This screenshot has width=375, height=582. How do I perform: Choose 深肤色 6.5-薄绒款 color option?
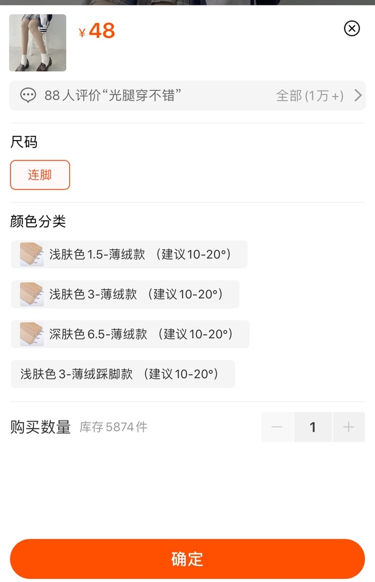click(141, 334)
